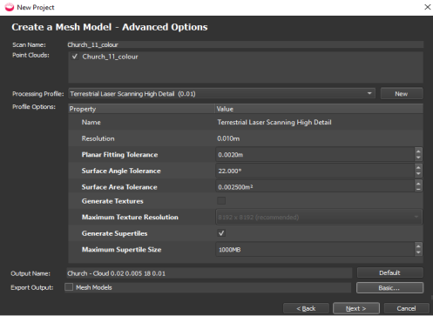Screen dimensions: 433x316
Task: Click the app logo in title bar
Action: (x=10, y=7)
